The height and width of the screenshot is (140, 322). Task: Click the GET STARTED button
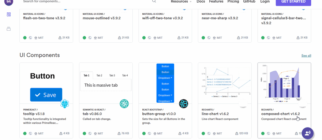coord(293,2)
